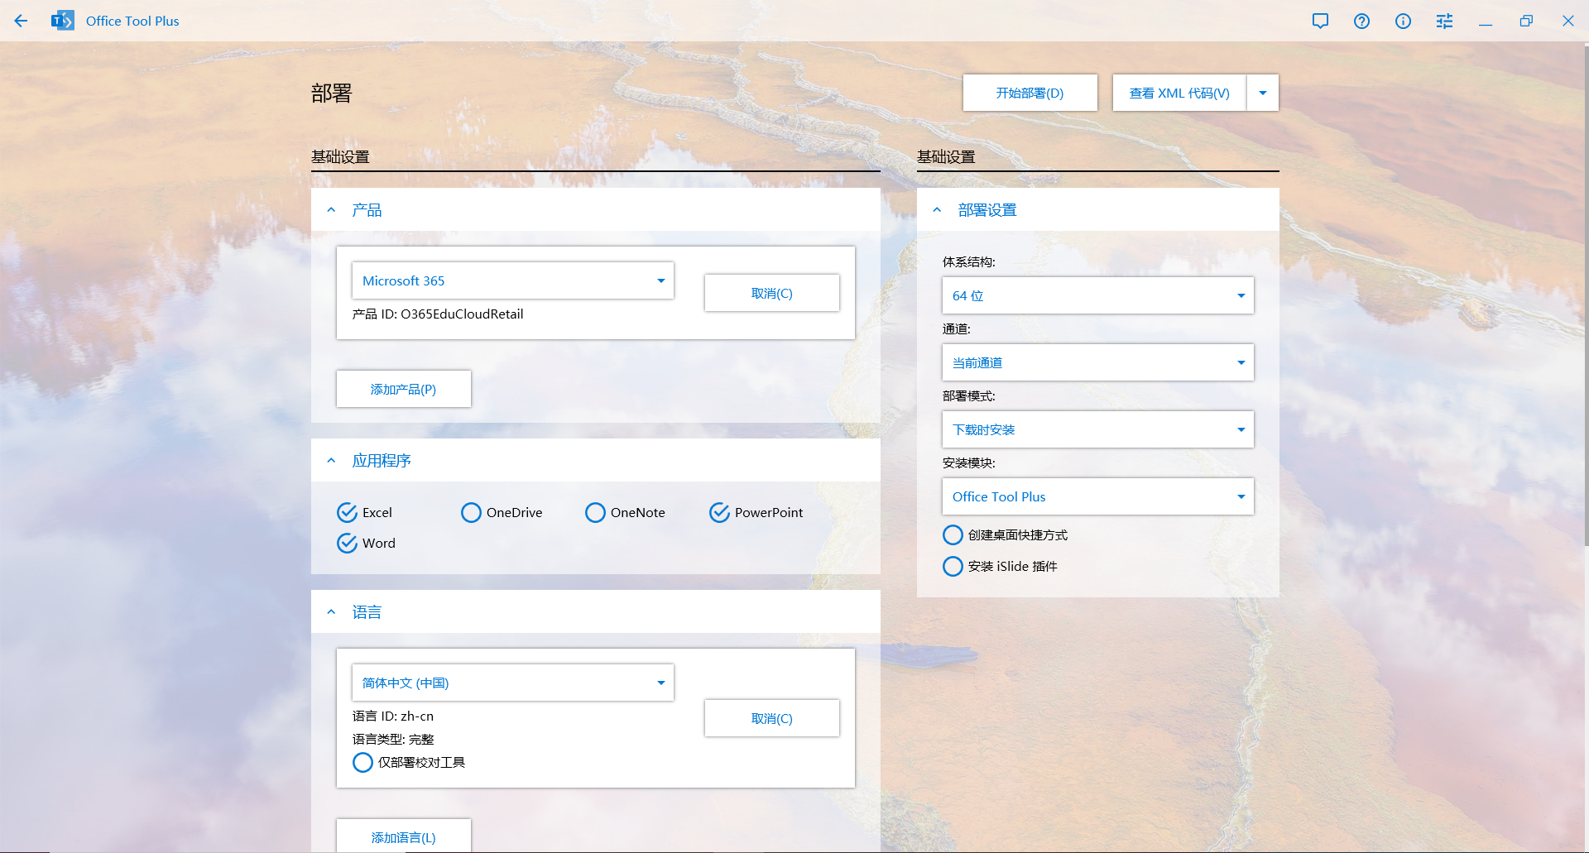Collapse the 语言 section
The height and width of the screenshot is (853, 1589).
[x=331, y=612]
